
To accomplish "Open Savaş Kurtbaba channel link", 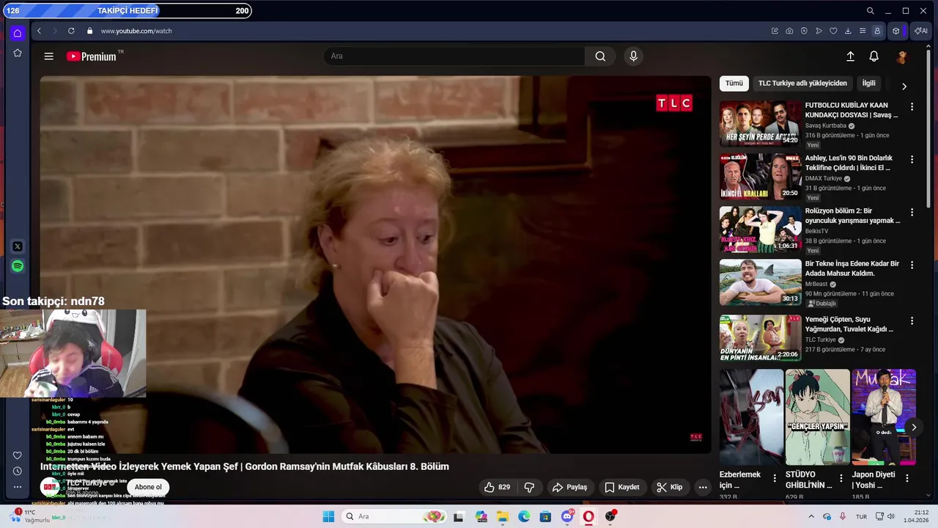I will 825,126.
